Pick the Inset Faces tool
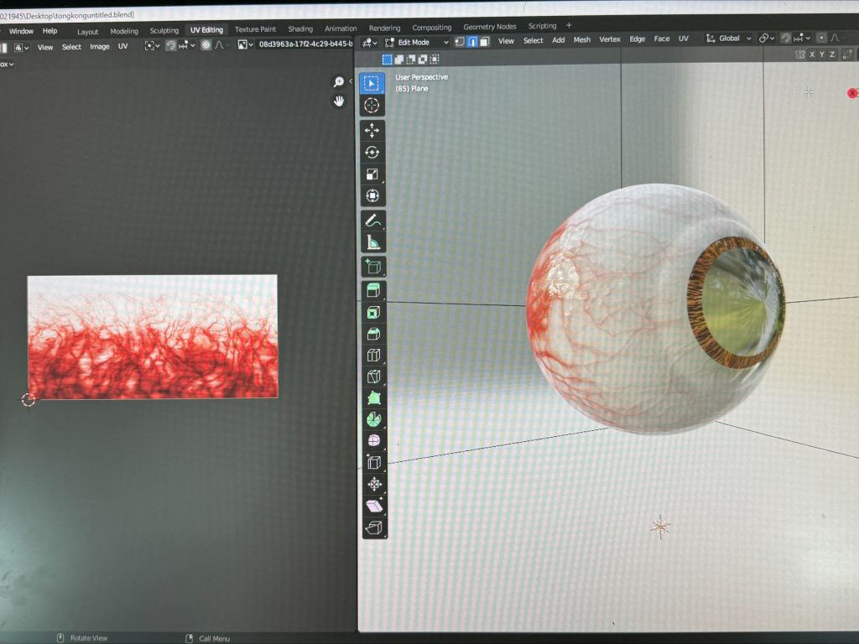Screen dimensions: 859x644 [x=372, y=312]
